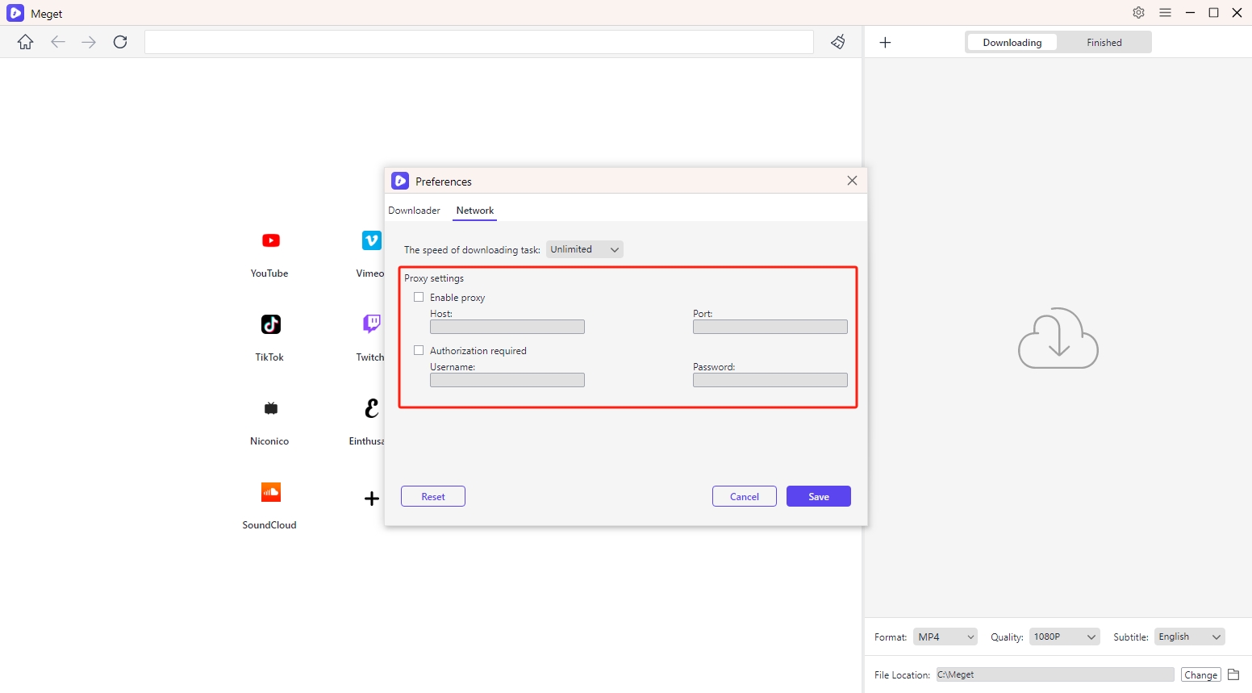Enable proxy checkbox
Image resolution: width=1252 pixels, height=693 pixels.
click(419, 297)
